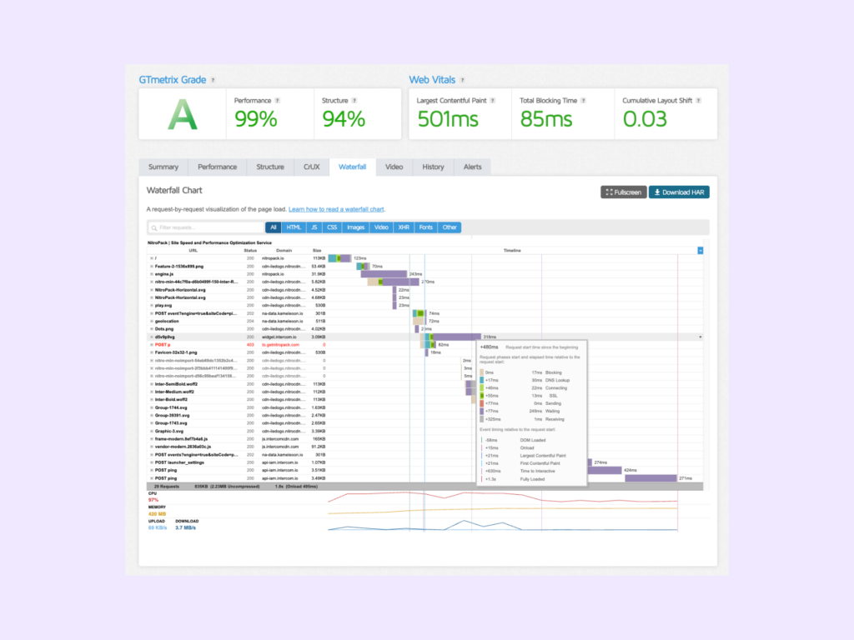The image size is (854, 640).
Task: Toggle the Other request filter
Action: coord(450,227)
